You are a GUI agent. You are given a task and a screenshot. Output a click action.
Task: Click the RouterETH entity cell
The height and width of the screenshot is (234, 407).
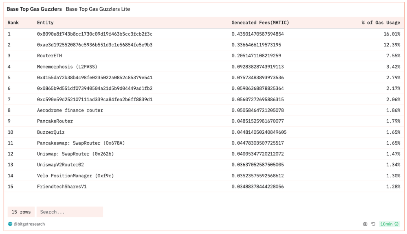pyautogui.click(x=49, y=56)
